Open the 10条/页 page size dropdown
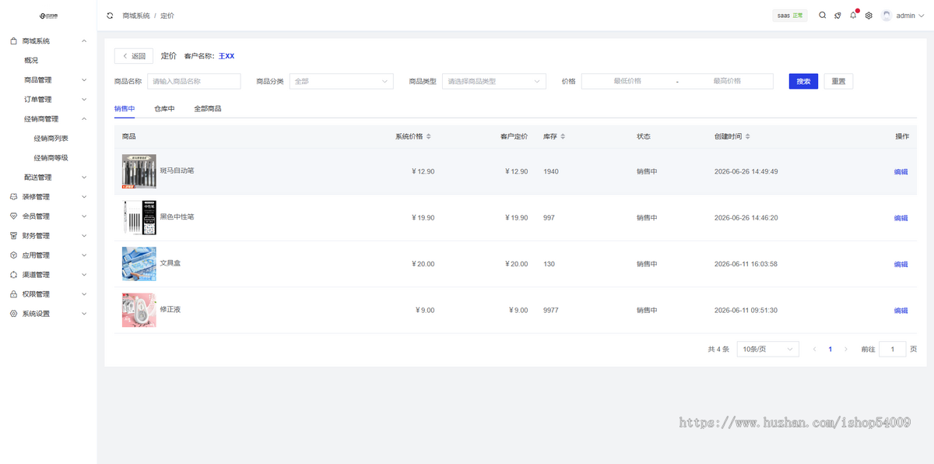The height and width of the screenshot is (464, 934). coord(768,350)
